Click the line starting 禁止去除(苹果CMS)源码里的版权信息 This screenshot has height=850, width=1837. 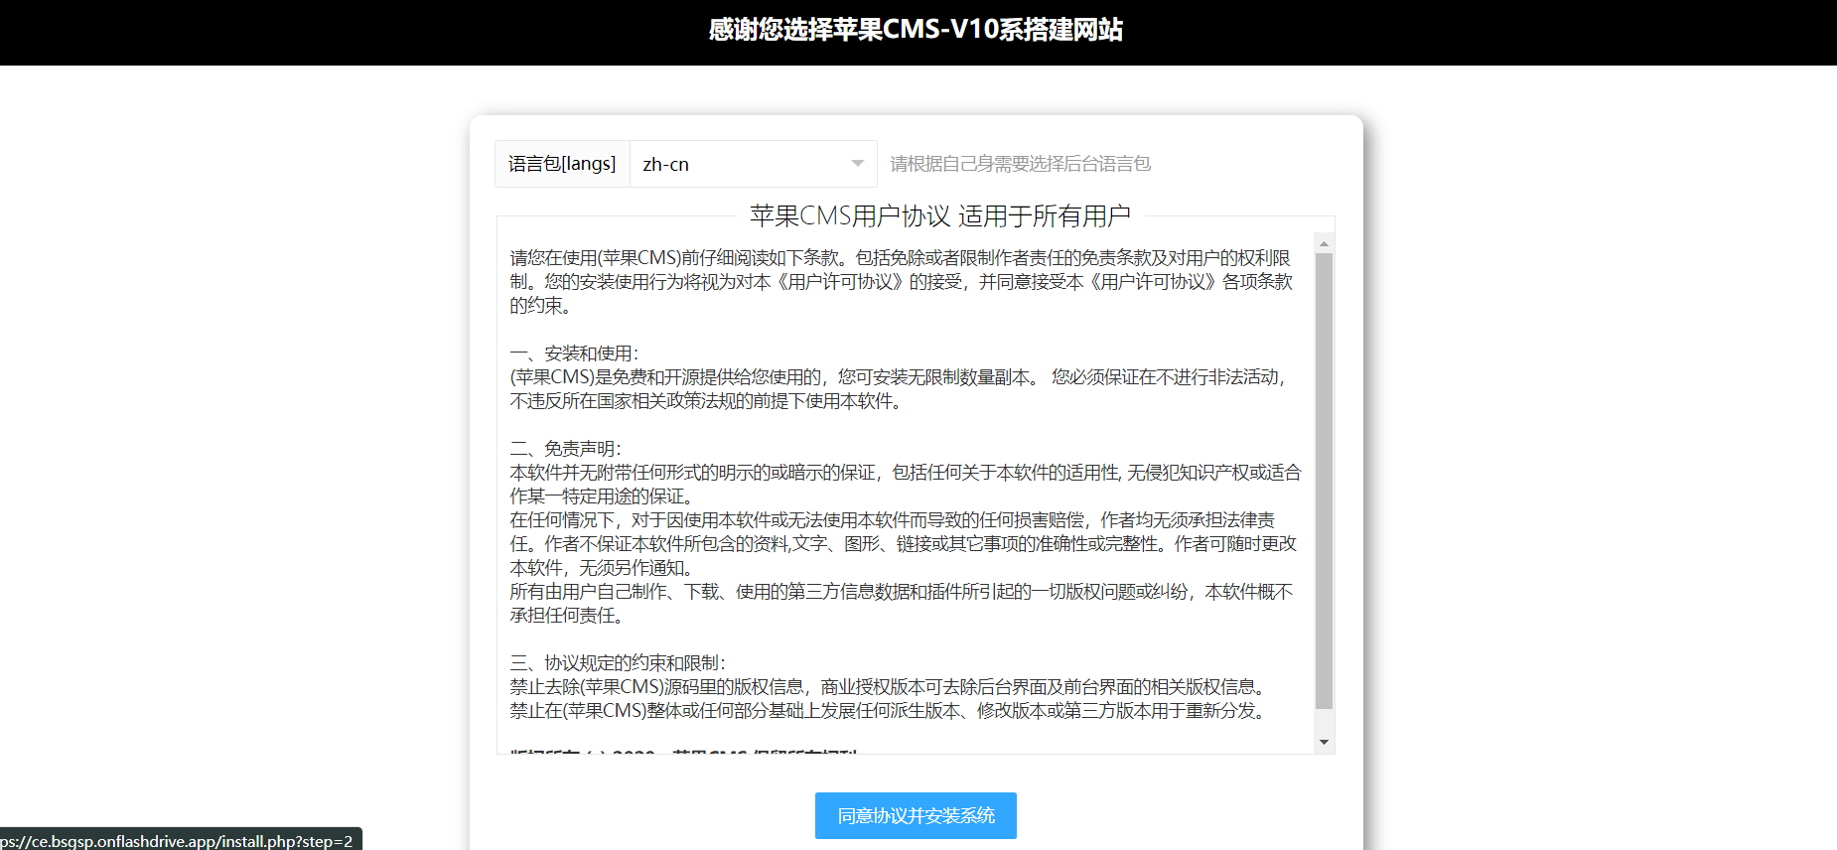[x=891, y=687]
